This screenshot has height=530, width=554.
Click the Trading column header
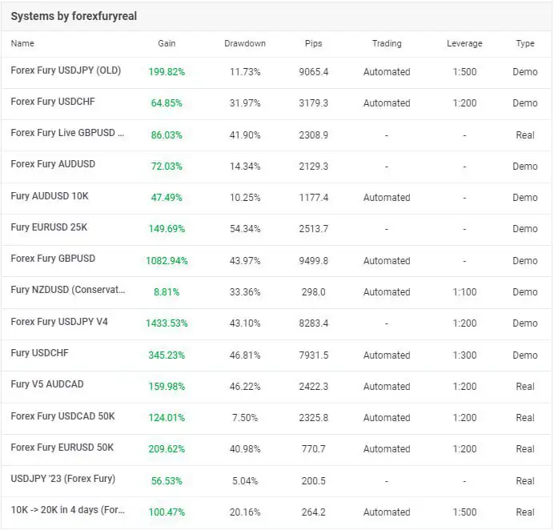(x=387, y=43)
